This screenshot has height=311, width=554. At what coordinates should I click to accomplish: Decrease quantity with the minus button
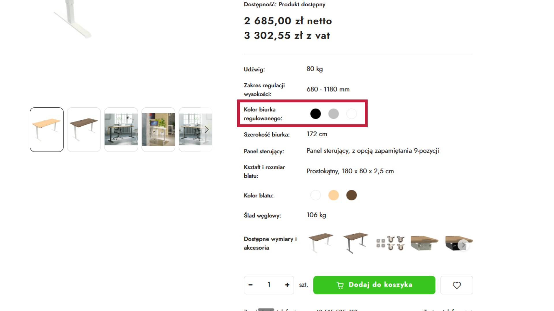click(x=250, y=285)
